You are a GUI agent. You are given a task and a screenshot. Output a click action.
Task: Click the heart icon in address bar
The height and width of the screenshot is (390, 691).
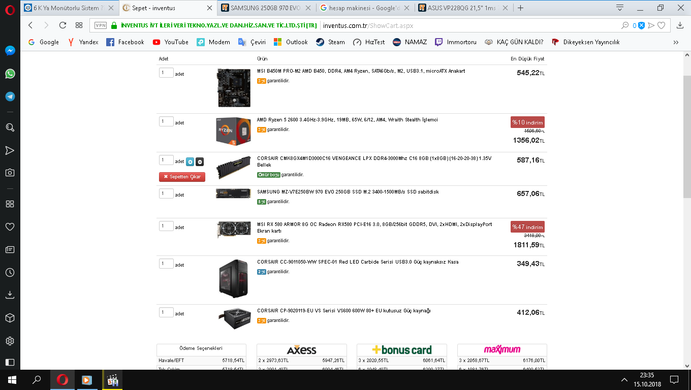pos(661,25)
